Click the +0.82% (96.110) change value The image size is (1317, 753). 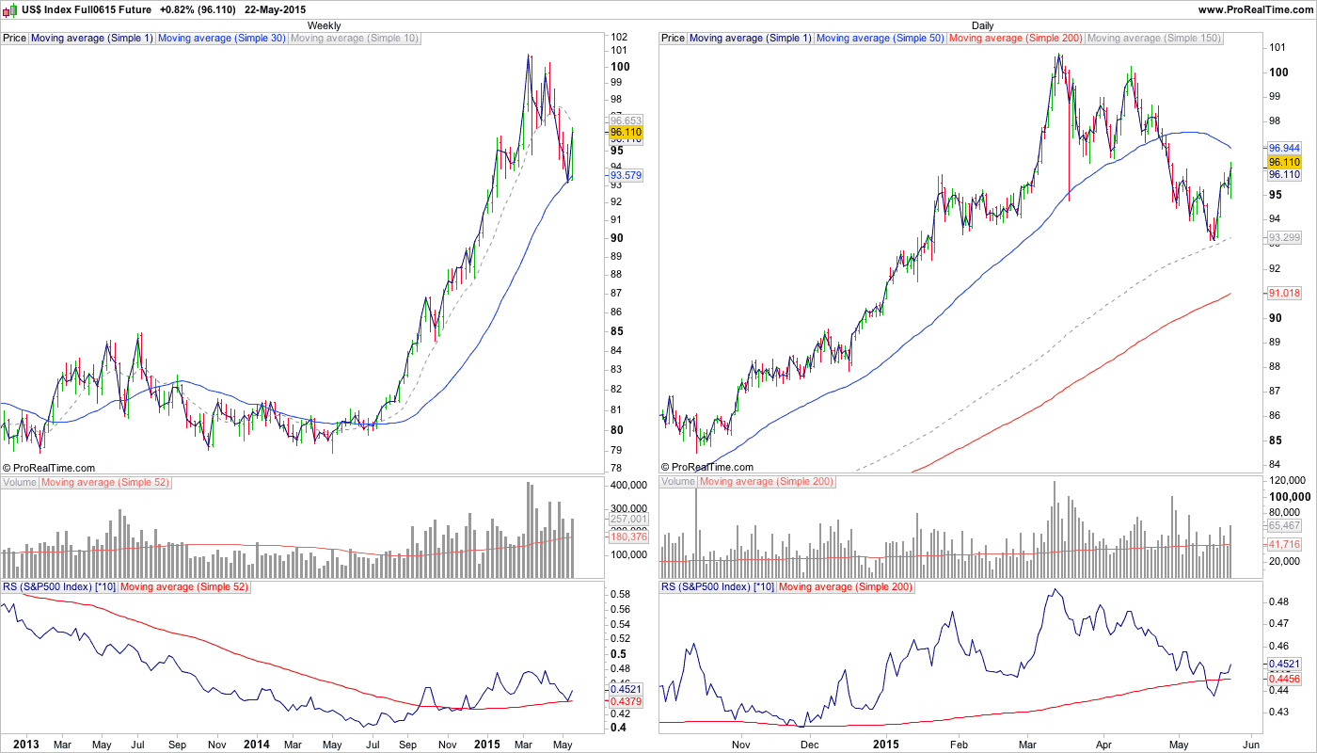pyautogui.click(x=198, y=8)
